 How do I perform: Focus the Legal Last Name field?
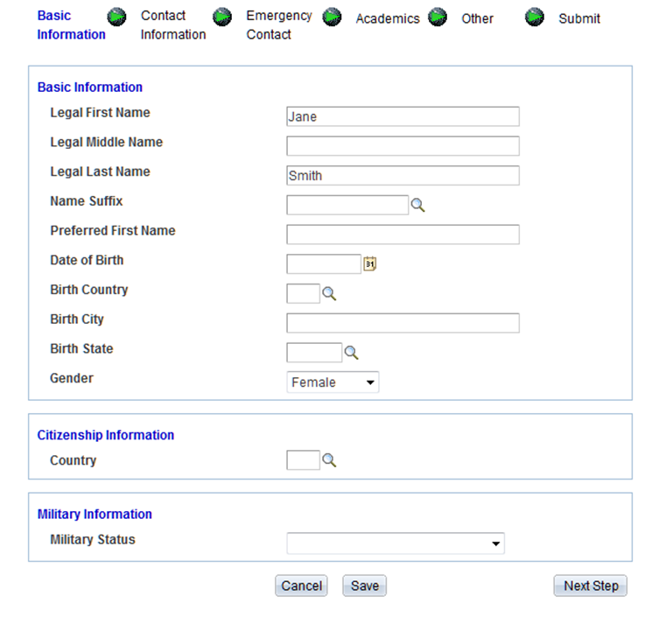point(403,175)
